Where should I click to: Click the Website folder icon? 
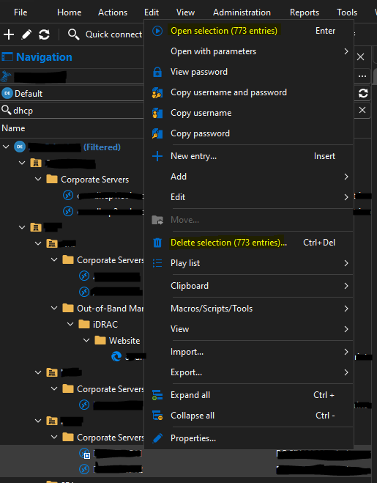[100, 340]
